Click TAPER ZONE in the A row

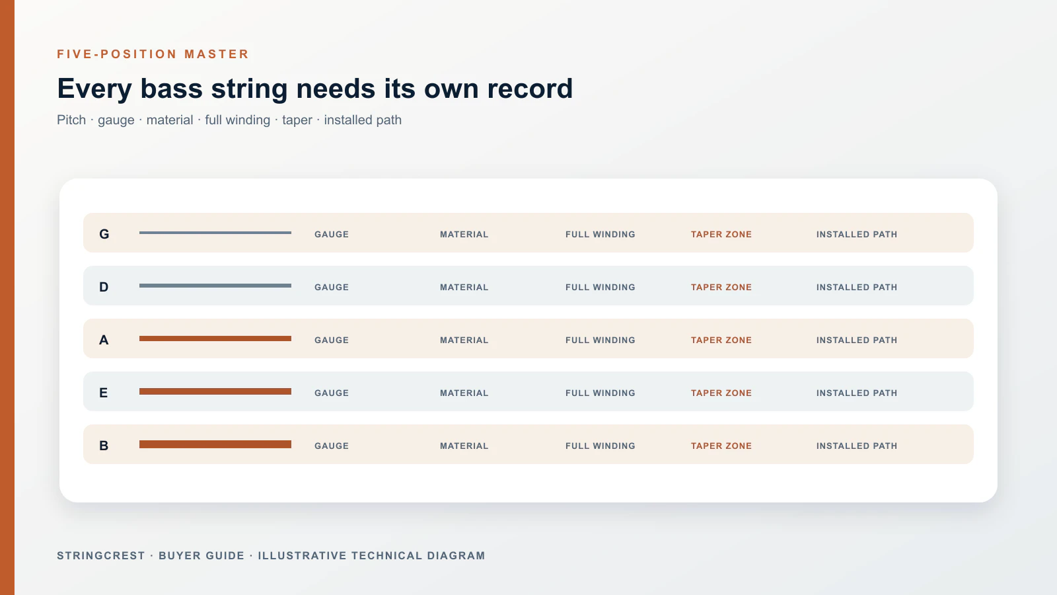pyautogui.click(x=721, y=340)
